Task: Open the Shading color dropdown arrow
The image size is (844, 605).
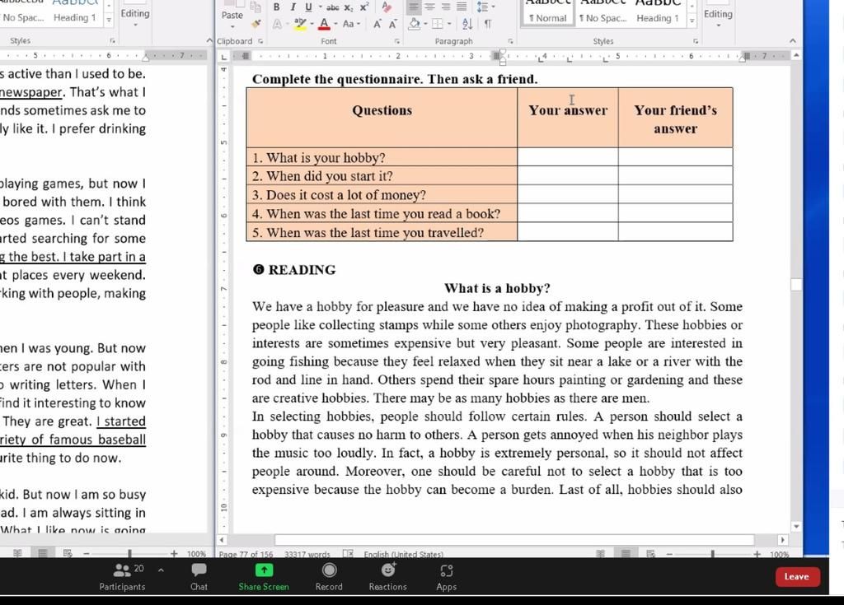Action: point(425,24)
